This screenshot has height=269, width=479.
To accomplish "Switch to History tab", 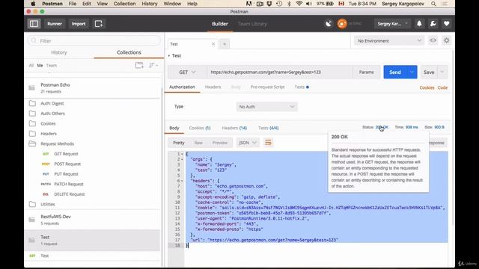I will (x=59, y=52).
